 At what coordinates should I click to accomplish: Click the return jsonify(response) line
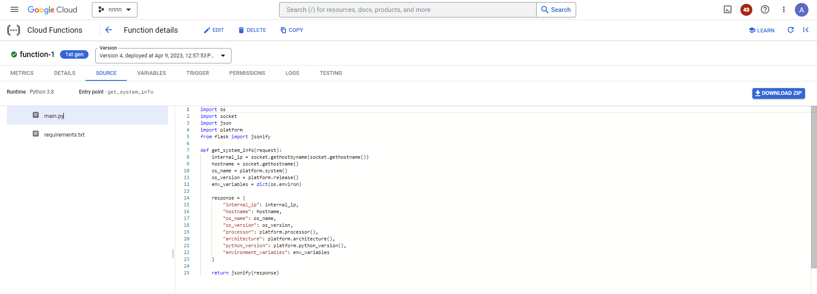point(245,273)
